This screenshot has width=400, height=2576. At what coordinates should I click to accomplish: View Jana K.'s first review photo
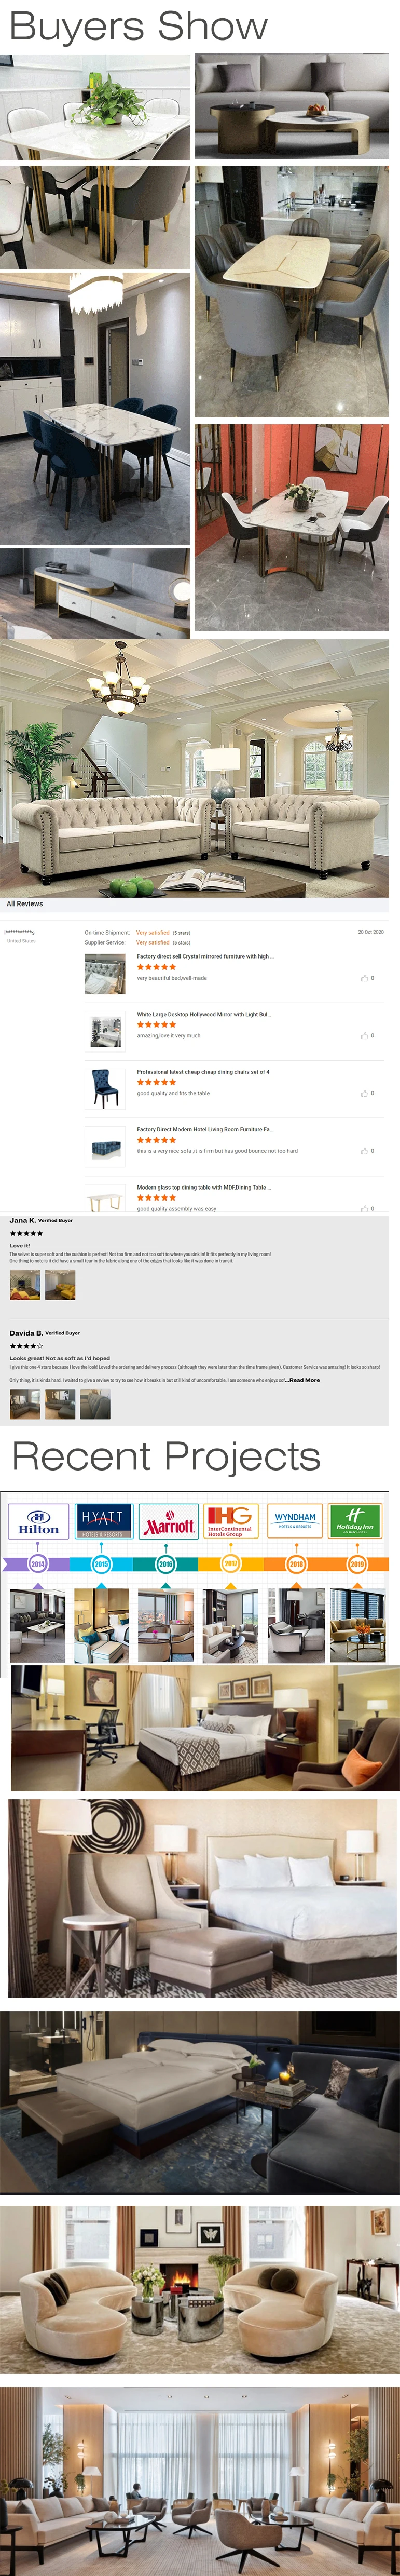tap(25, 1285)
